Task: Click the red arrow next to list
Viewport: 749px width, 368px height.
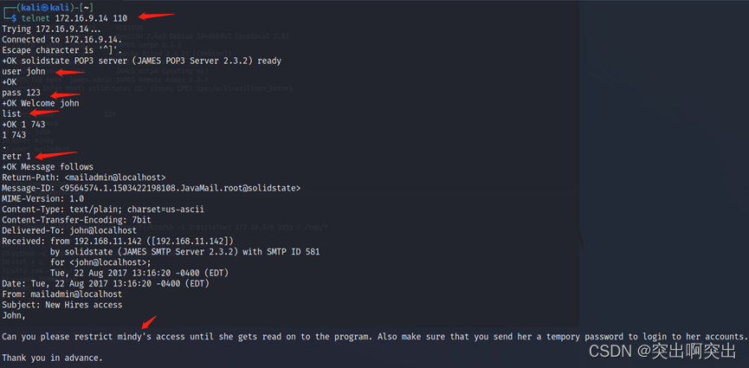Action: tap(44, 113)
